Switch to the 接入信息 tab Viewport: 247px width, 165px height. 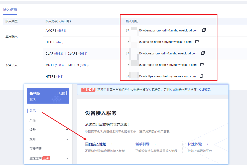(10, 10)
